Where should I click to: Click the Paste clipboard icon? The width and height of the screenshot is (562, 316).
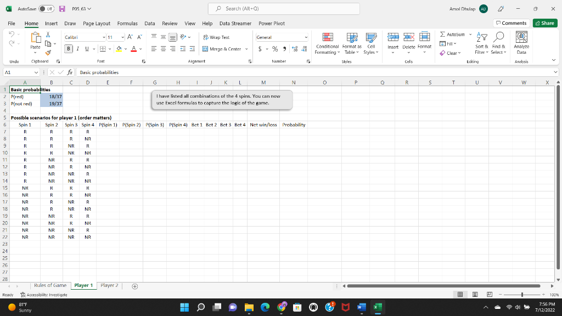coord(36,38)
